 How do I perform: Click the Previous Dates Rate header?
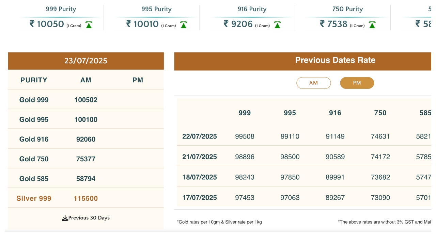coord(335,60)
